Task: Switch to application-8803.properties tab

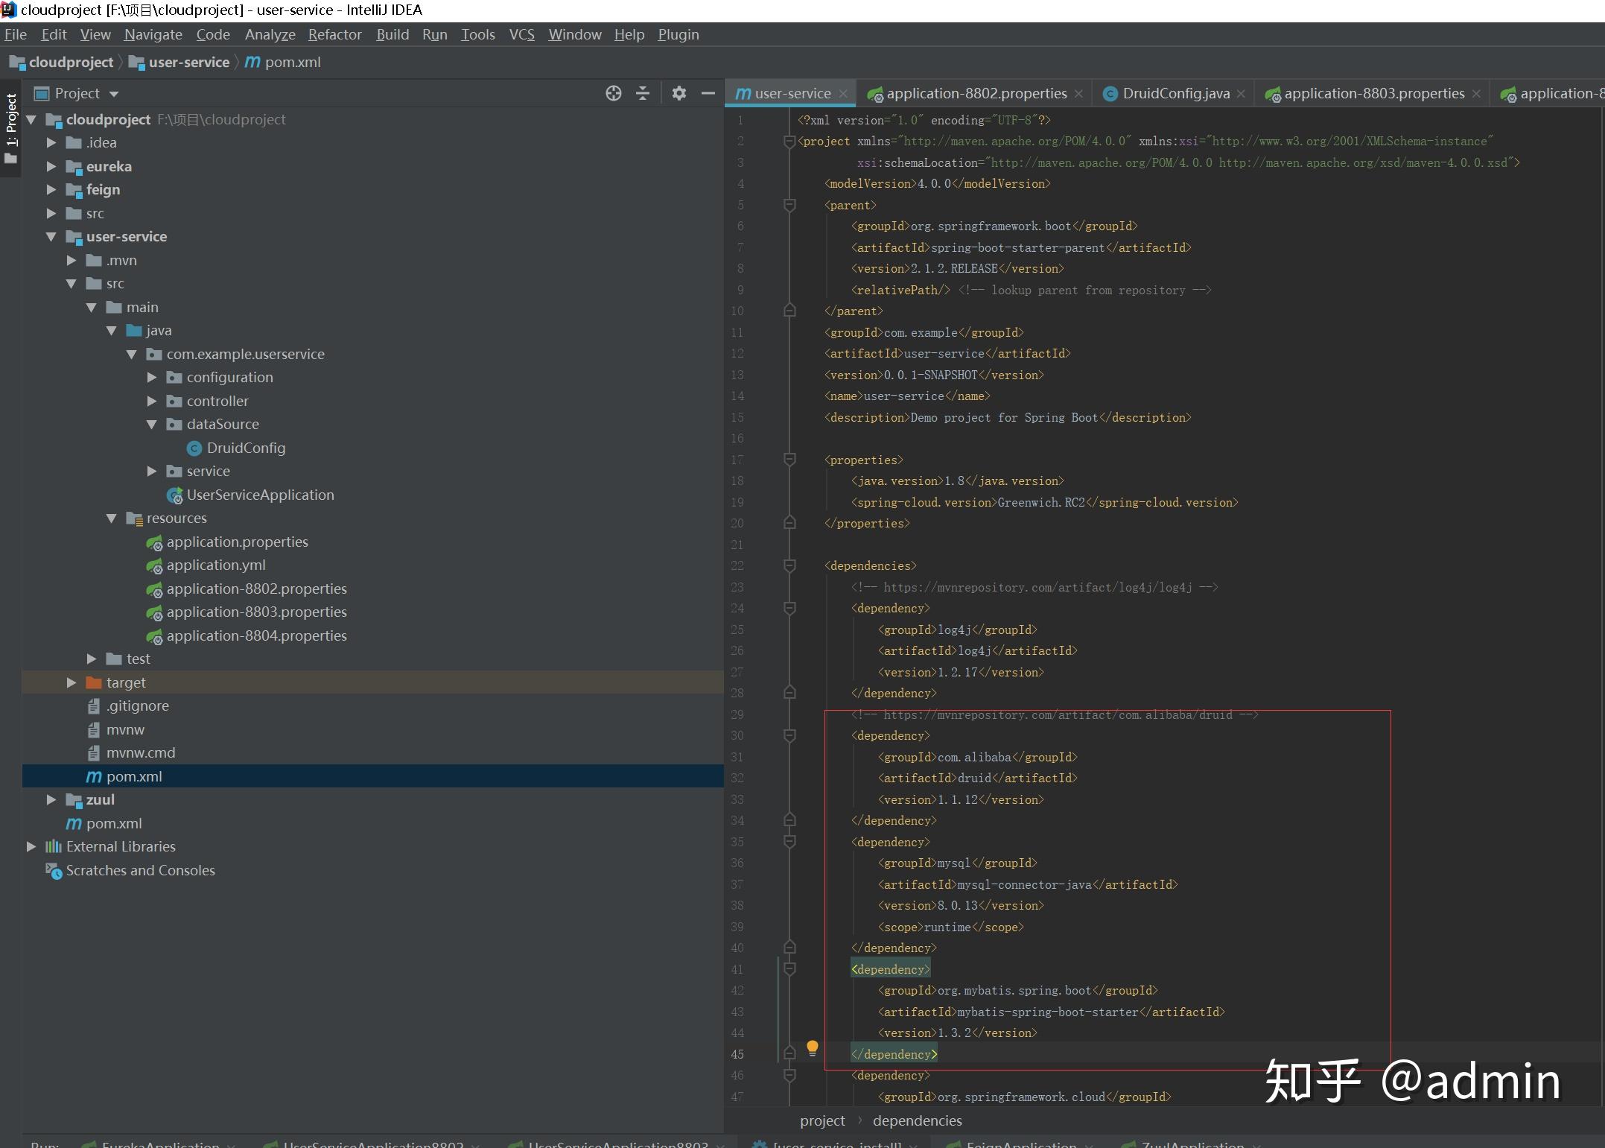Action: (x=1373, y=94)
